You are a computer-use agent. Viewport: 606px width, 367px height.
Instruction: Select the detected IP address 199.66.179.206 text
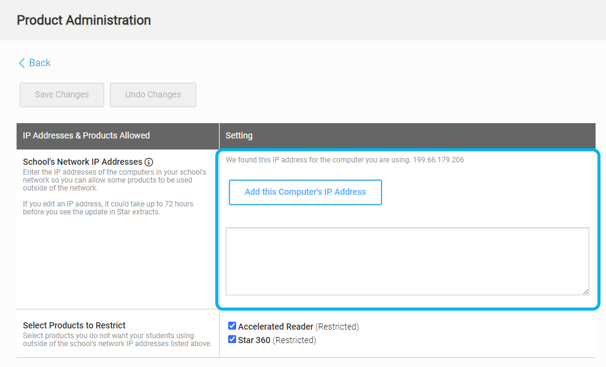pos(439,160)
